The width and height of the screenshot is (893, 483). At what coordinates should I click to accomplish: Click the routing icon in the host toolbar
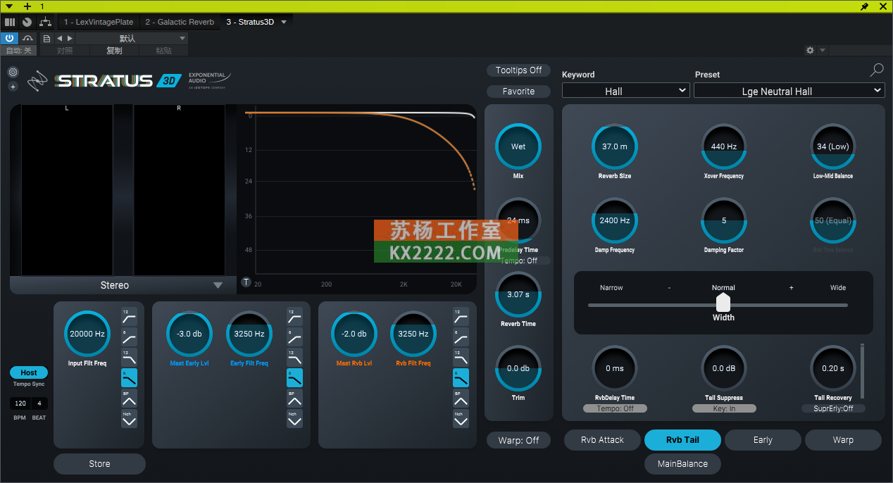pos(45,22)
